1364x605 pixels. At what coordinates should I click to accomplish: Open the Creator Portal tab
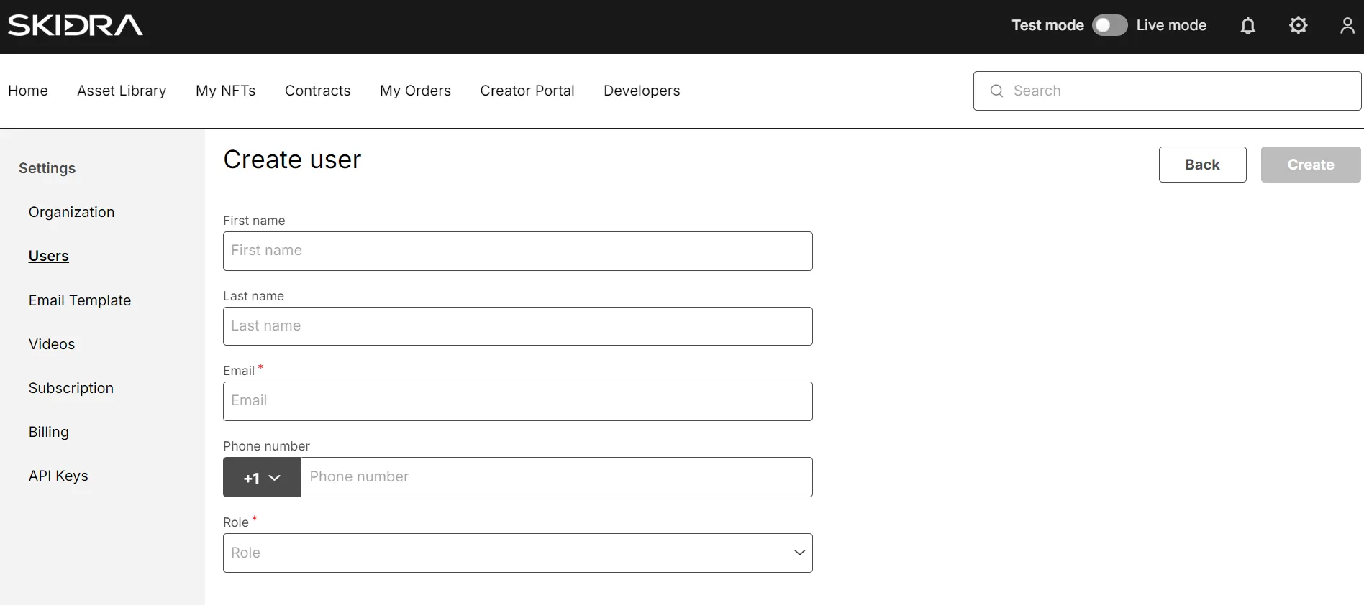[527, 91]
